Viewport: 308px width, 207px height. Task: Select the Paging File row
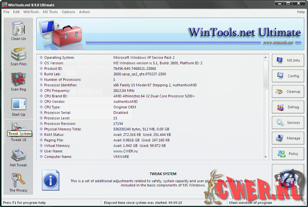point(150,140)
